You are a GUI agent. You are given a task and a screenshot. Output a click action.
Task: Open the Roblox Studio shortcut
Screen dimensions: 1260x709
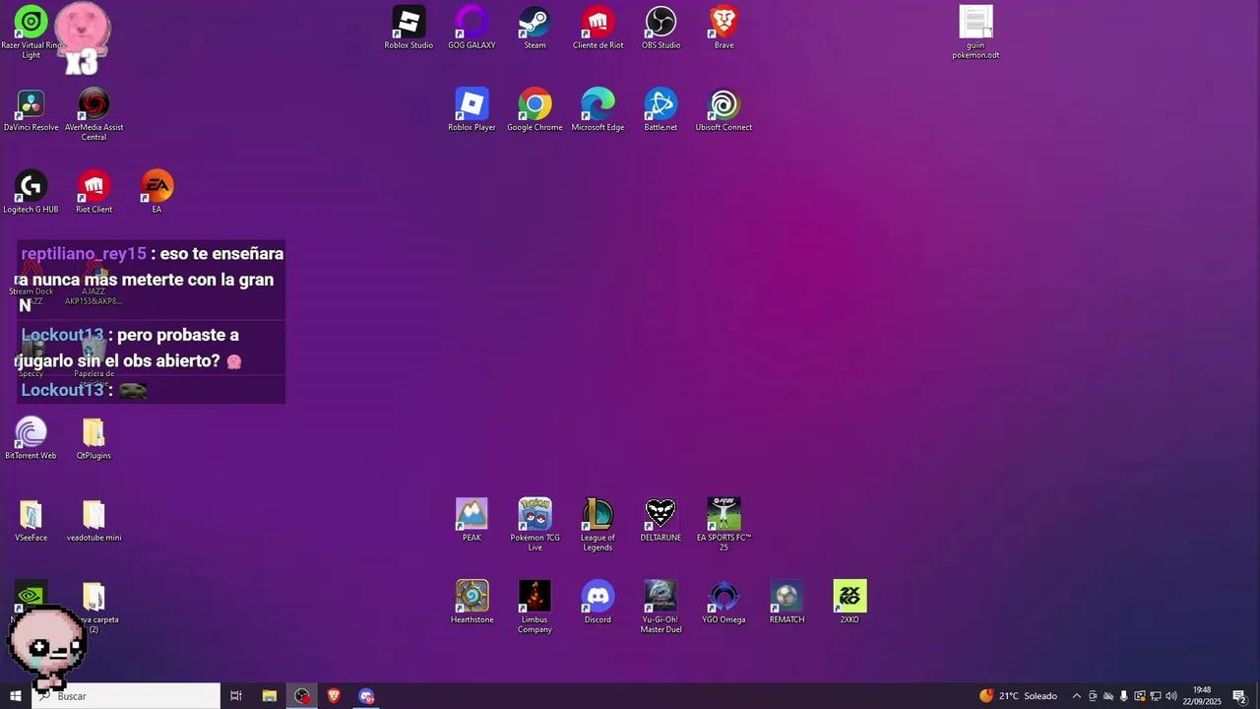point(409,28)
